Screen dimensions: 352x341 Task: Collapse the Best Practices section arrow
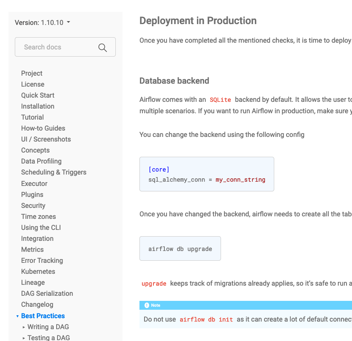pyautogui.click(x=17, y=316)
